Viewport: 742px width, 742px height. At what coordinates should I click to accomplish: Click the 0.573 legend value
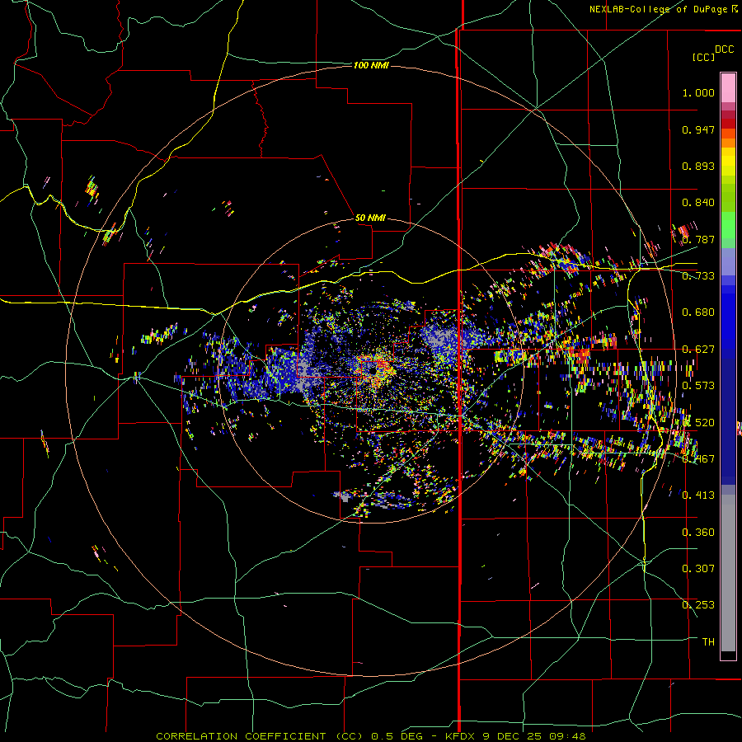pyautogui.click(x=698, y=386)
